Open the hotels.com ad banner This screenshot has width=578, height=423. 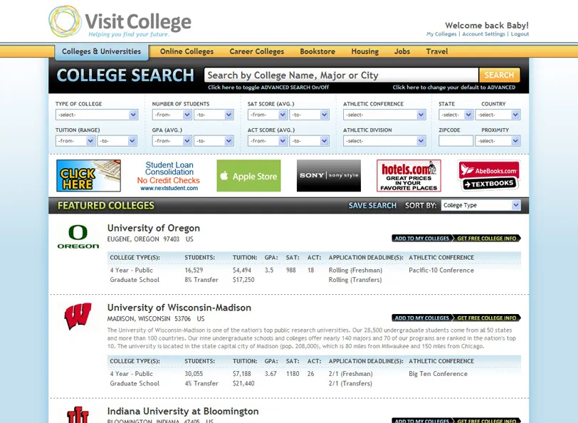pos(409,176)
